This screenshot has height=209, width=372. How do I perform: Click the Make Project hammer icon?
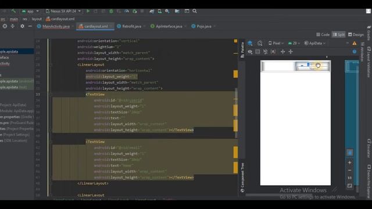(13, 11)
